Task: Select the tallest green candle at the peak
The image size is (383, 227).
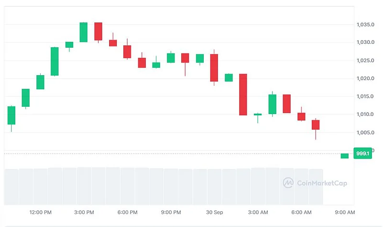Action: (84, 32)
